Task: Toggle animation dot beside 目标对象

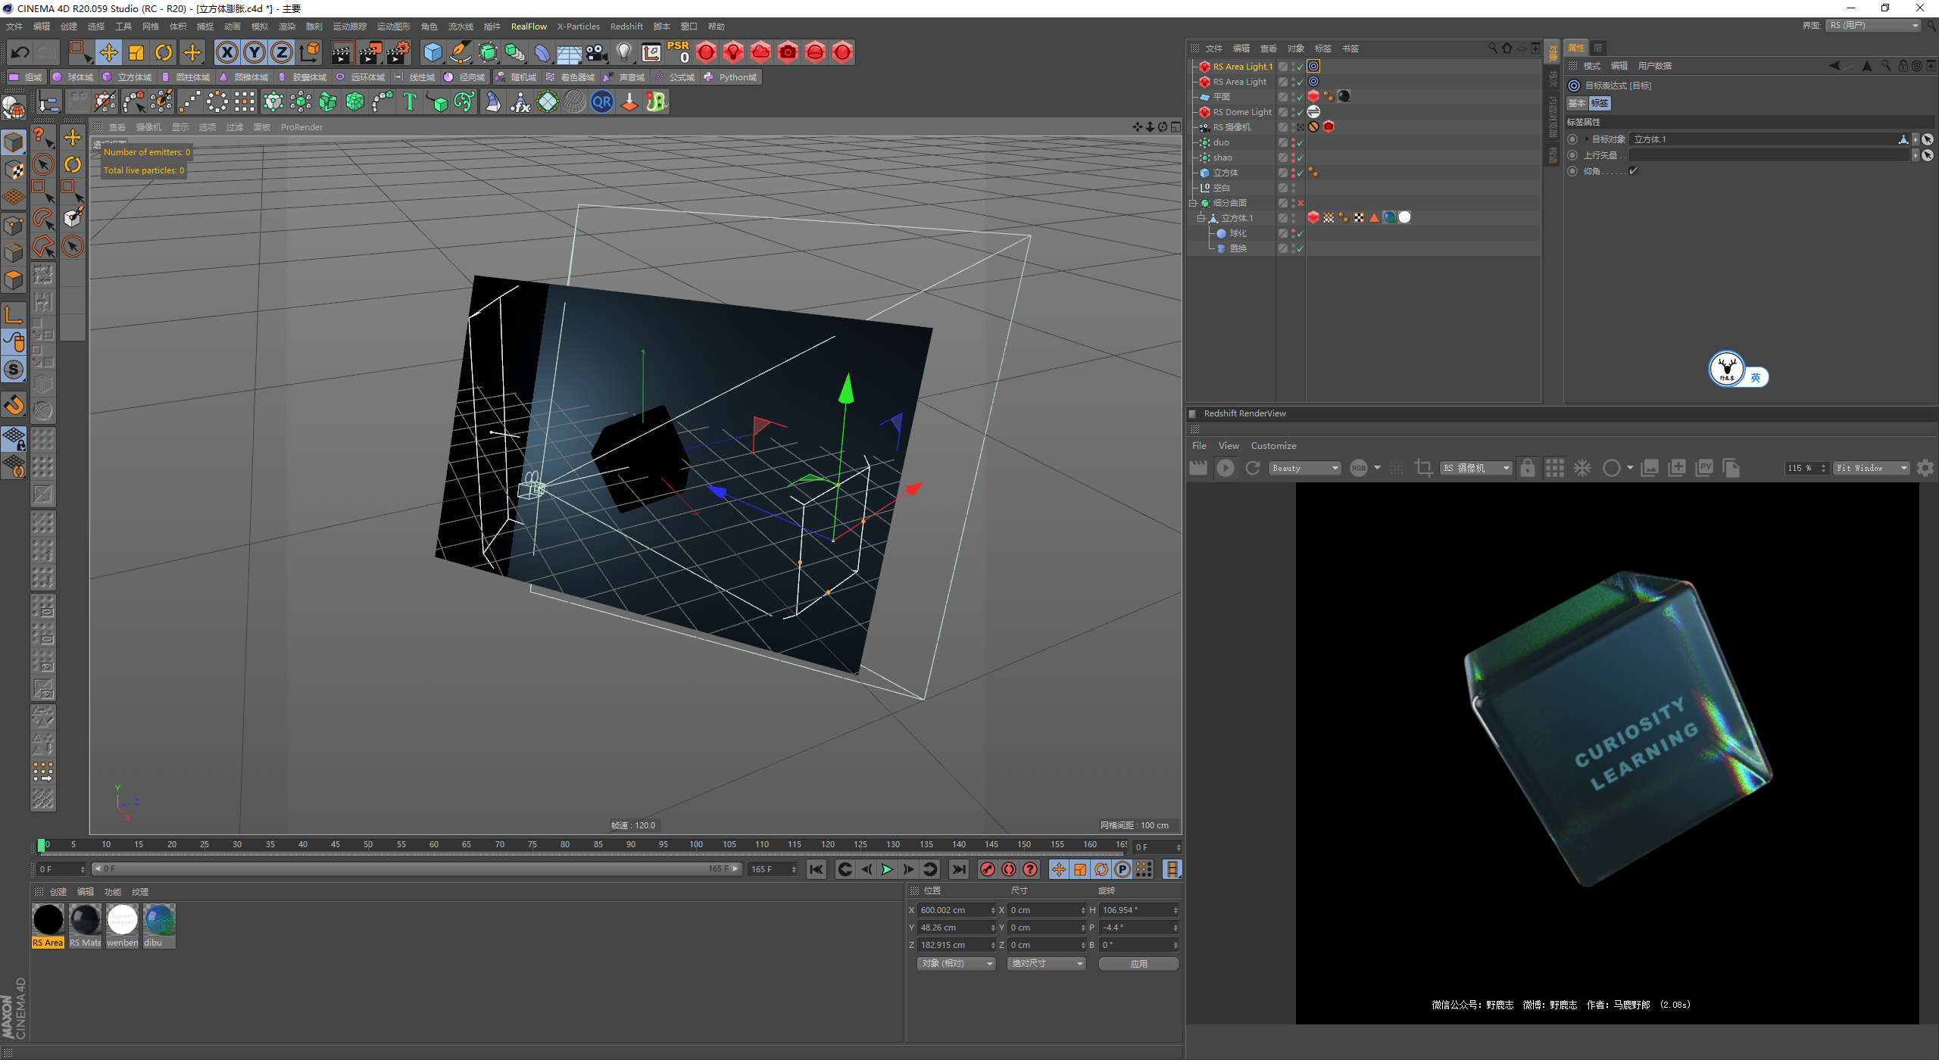Action: (1572, 139)
